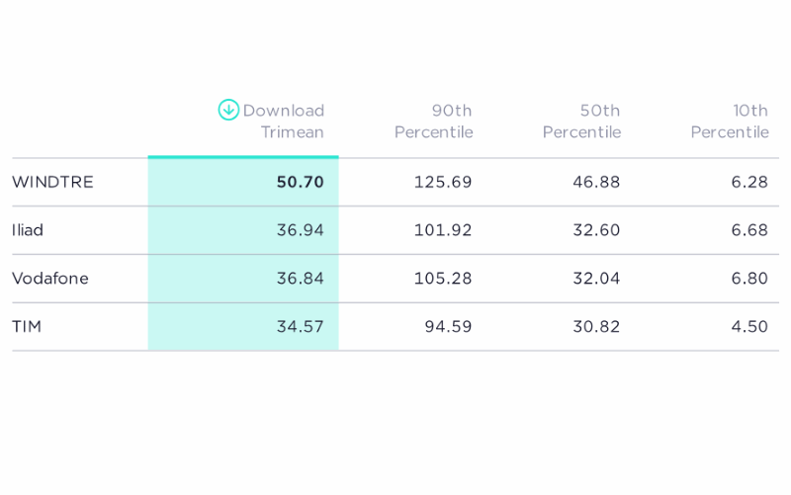This screenshot has height=495, width=791.
Task: Click the 125.69 value for WINDTRE
Action: click(x=443, y=182)
